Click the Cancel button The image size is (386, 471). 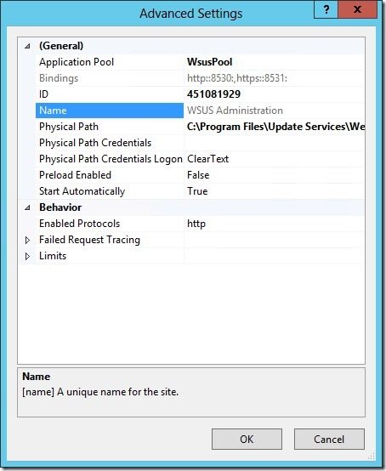point(329,440)
